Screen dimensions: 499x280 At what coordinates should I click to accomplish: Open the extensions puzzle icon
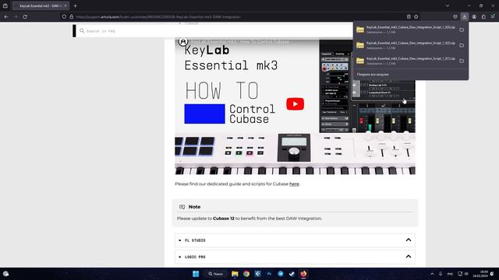[x=483, y=17]
